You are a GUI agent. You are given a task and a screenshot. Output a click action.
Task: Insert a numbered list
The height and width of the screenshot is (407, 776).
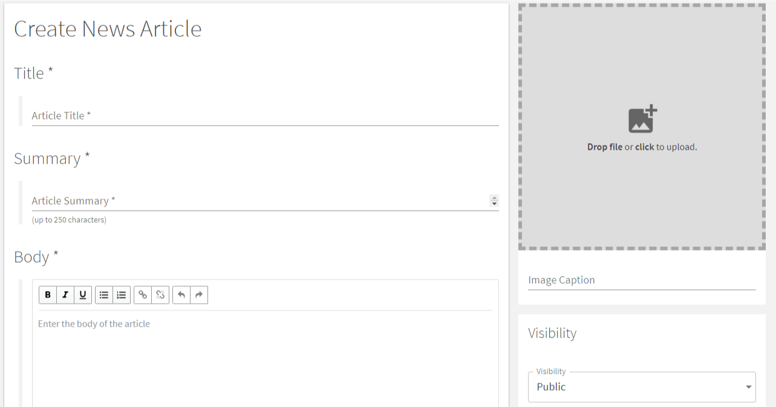122,295
